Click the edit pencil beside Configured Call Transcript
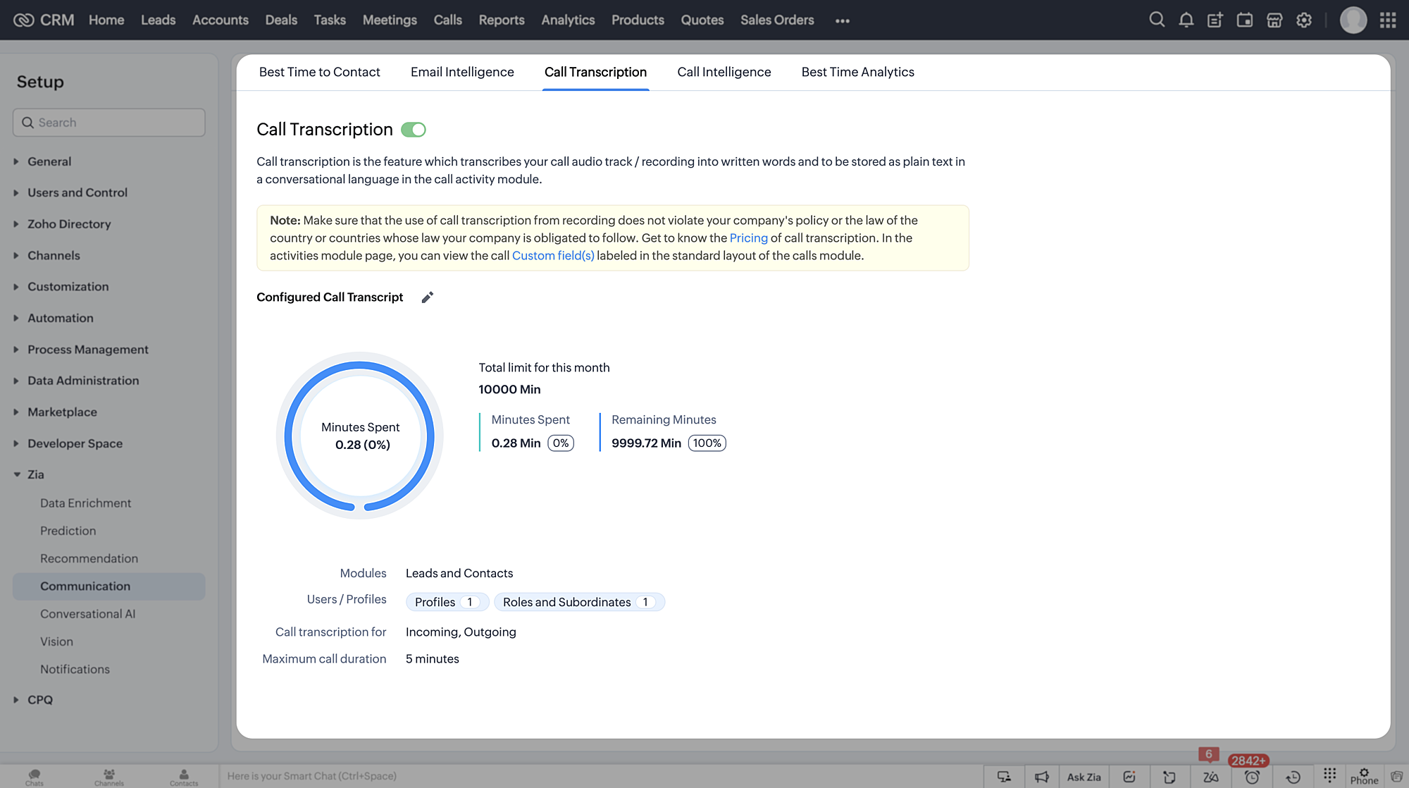The width and height of the screenshot is (1409, 788). pos(427,297)
